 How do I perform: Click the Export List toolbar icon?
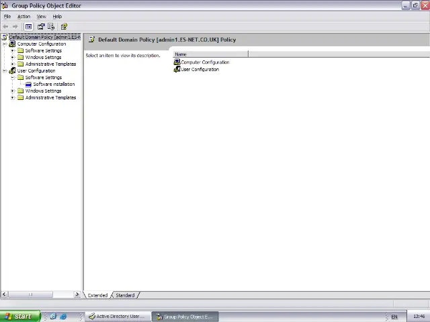[x=51, y=27]
